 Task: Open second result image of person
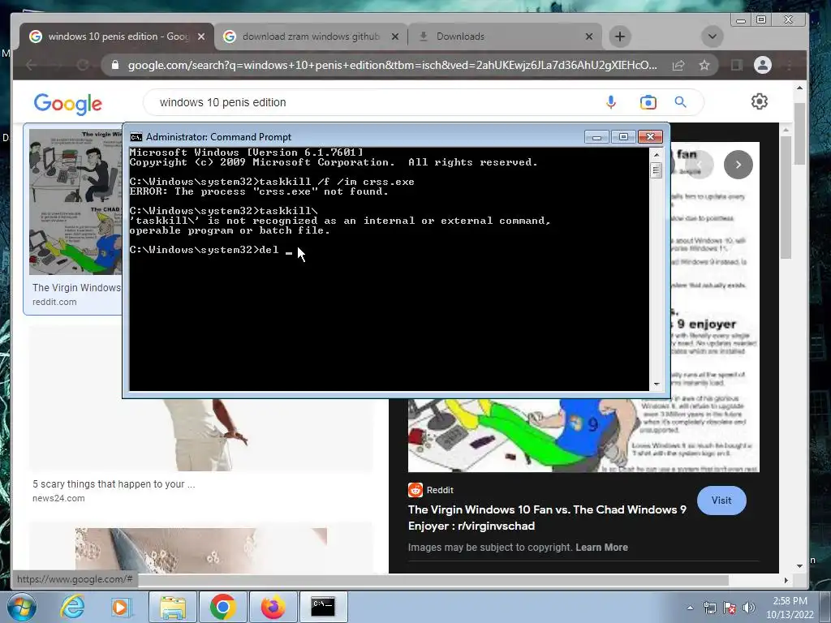tap(201, 435)
